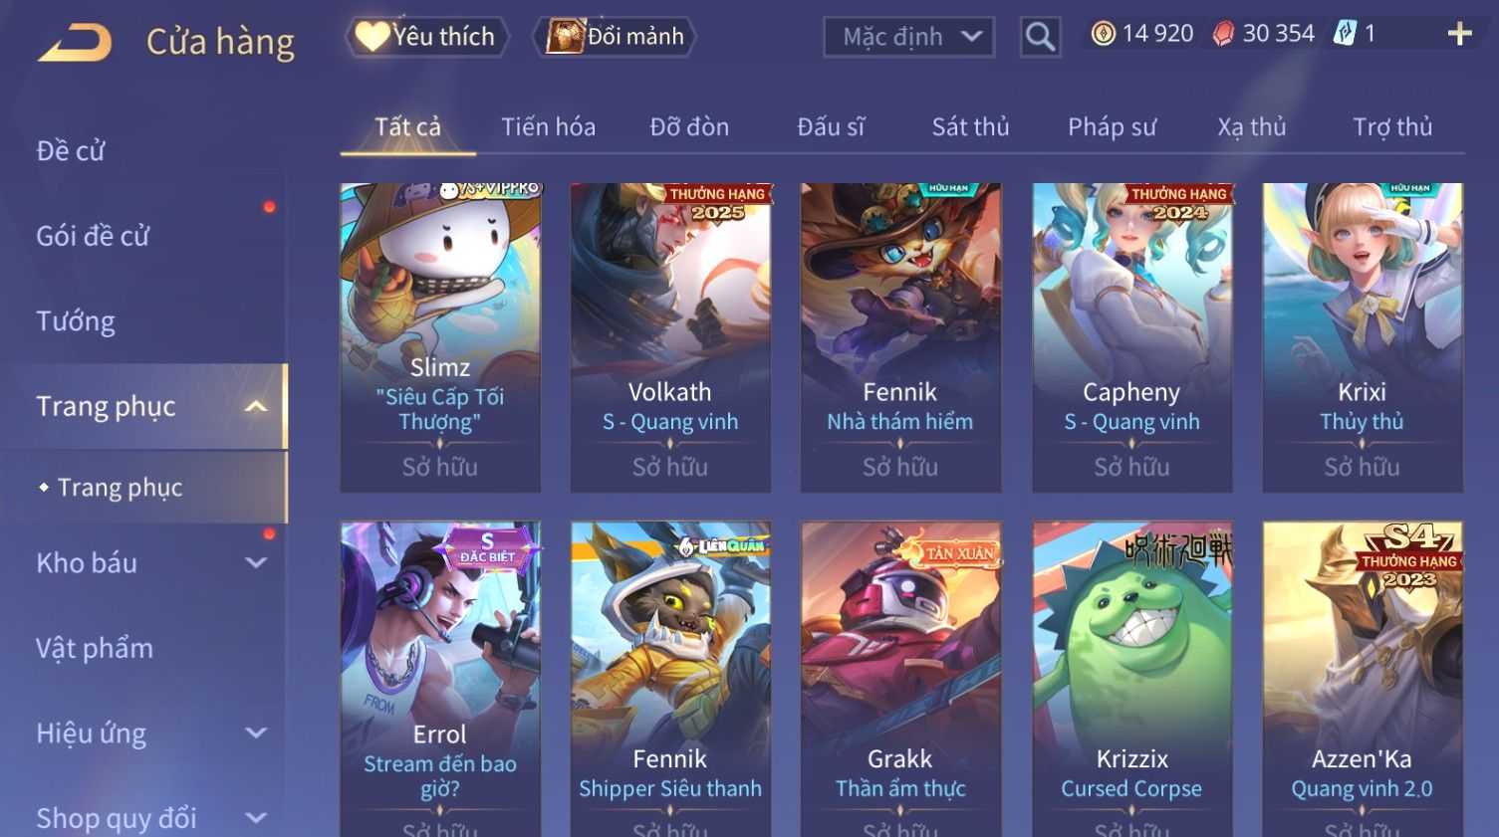
Task: Open the Krizzix Cursed Corpse skin card
Action: click(1131, 679)
